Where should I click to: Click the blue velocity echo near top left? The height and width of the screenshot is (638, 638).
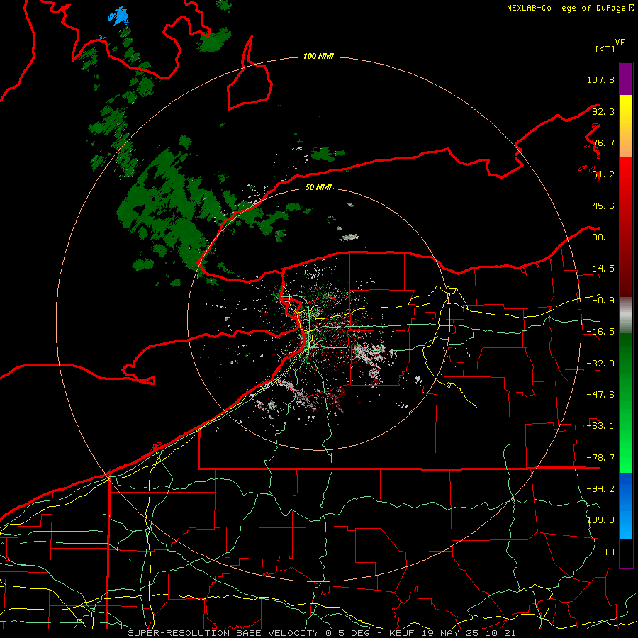[119, 16]
